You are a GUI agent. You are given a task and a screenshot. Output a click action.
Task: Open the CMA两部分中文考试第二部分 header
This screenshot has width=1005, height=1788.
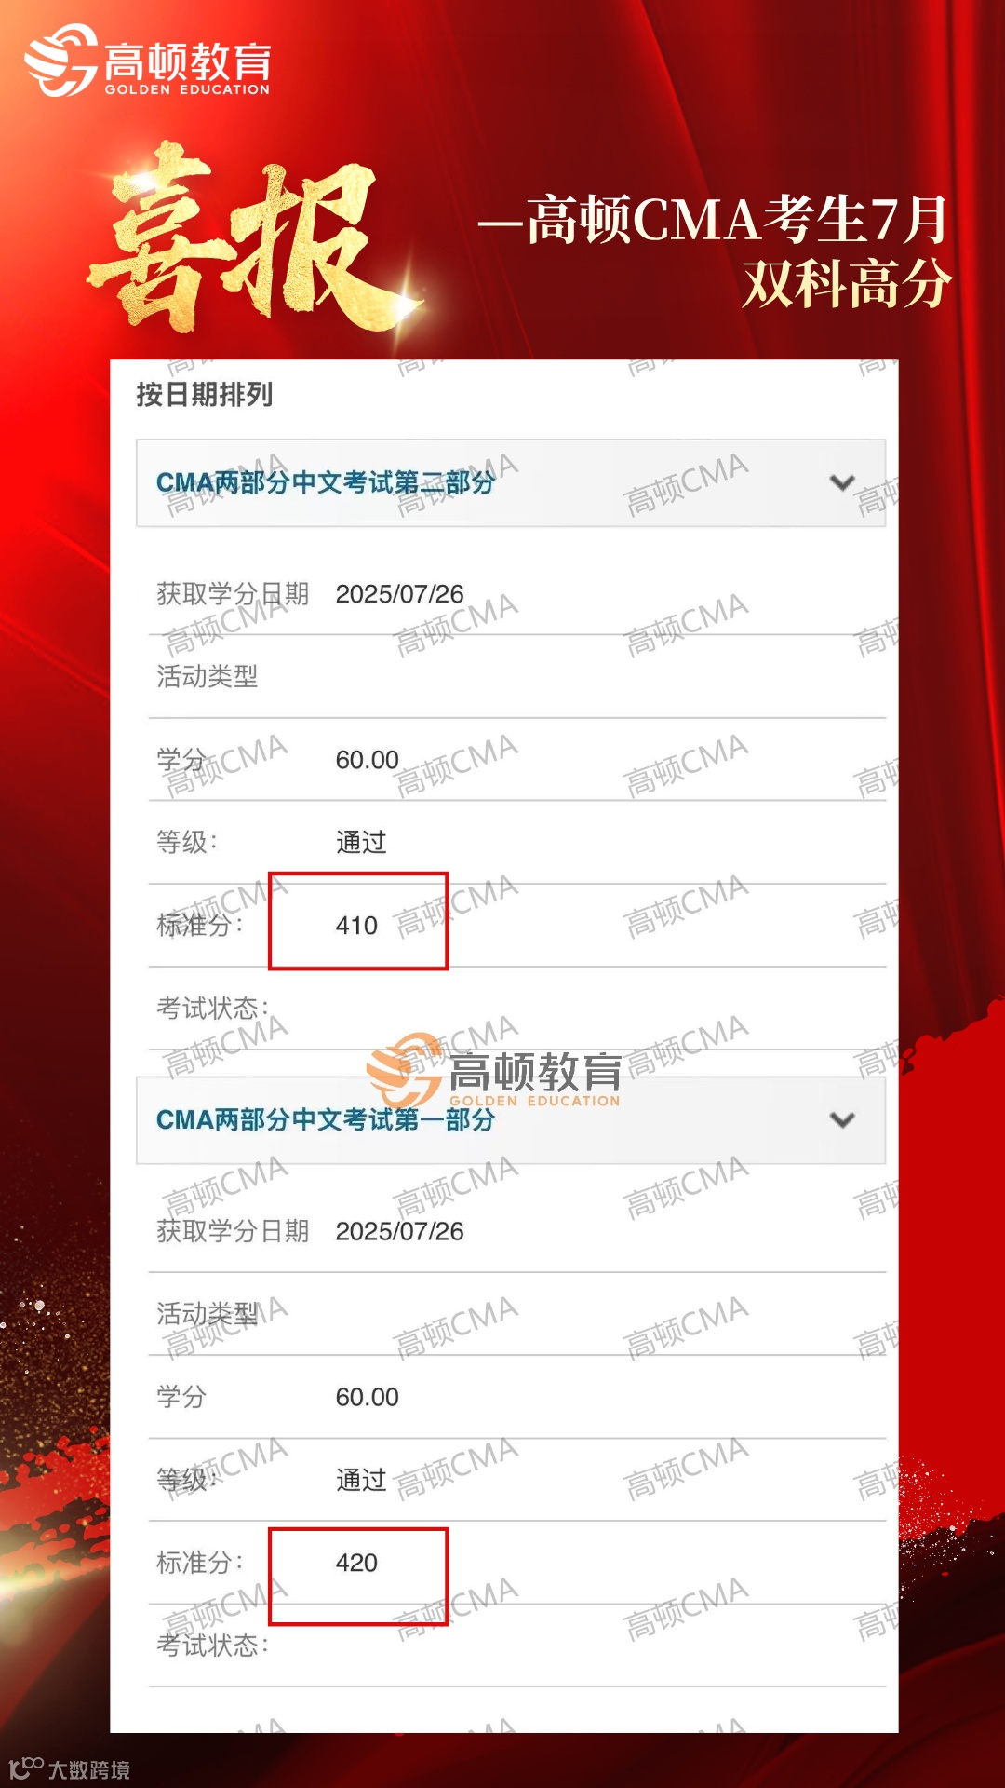pos(511,482)
